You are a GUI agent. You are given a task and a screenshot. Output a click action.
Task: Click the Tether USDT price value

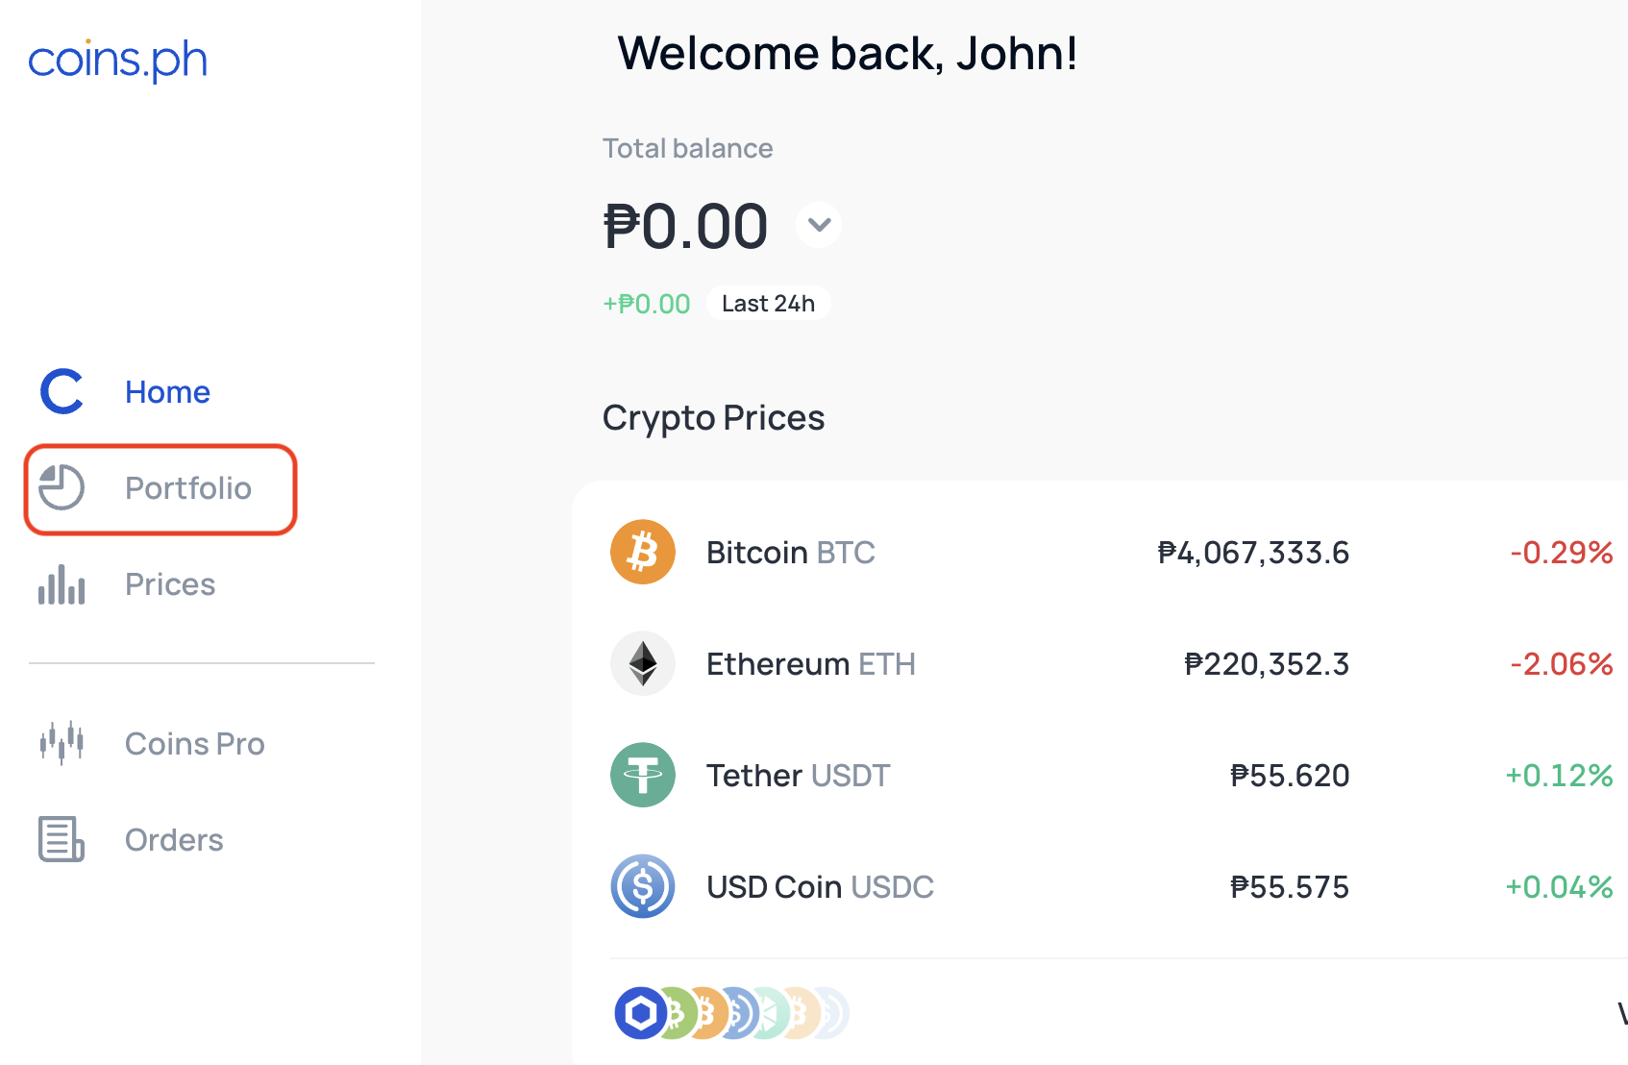(1291, 775)
